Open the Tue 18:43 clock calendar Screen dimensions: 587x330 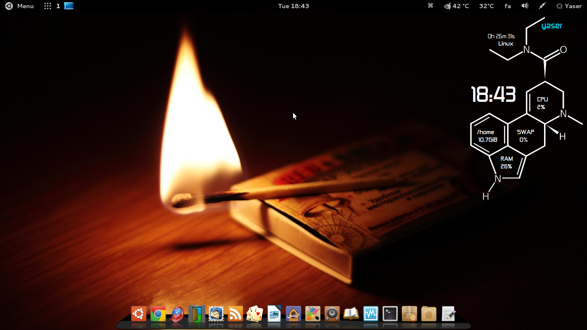click(x=293, y=6)
